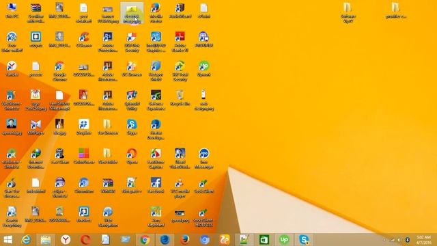Click the Yandex browser taskbar icon
Screen dimensions: 437x246
66,240
